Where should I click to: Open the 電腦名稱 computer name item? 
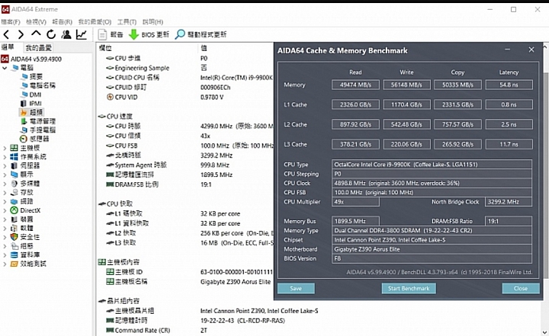[38, 85]
